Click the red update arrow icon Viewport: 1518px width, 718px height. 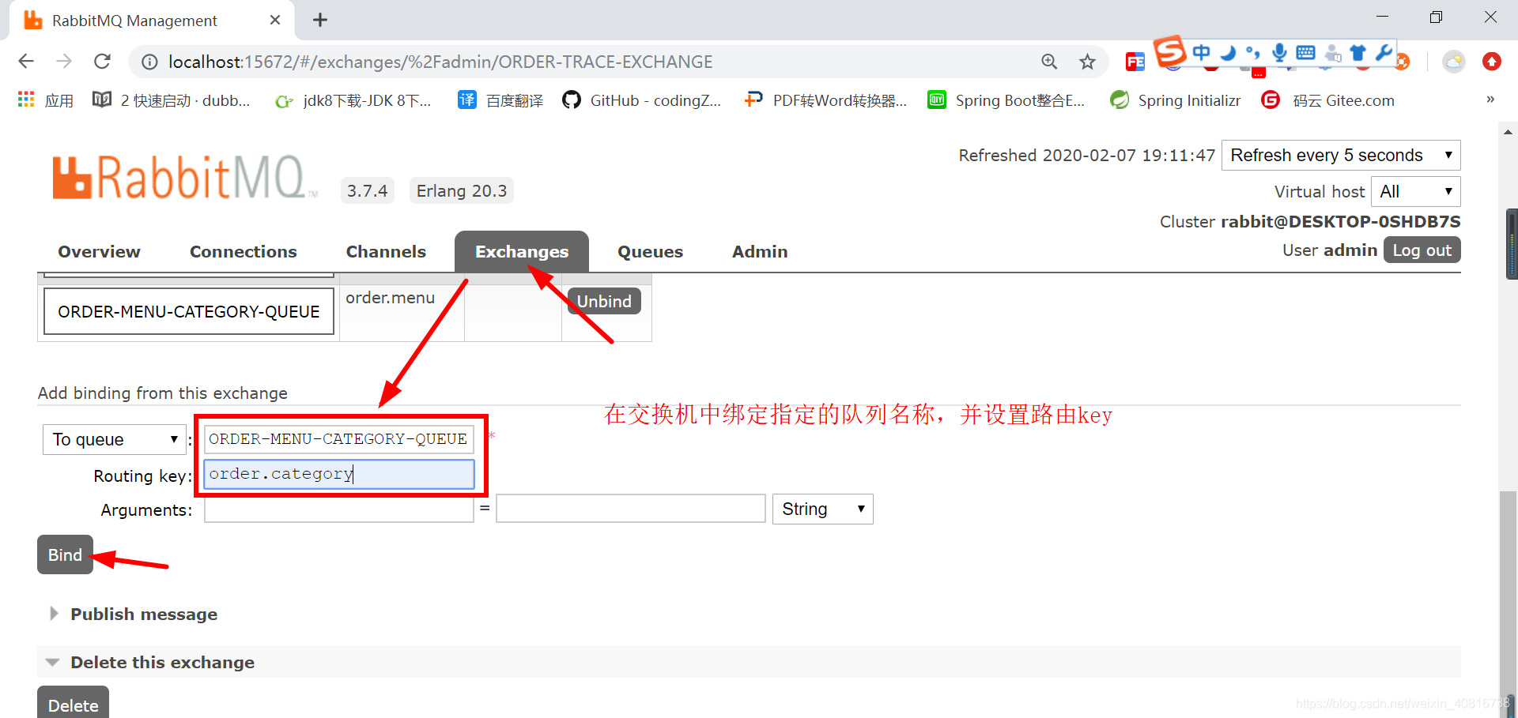[1492, 62]
